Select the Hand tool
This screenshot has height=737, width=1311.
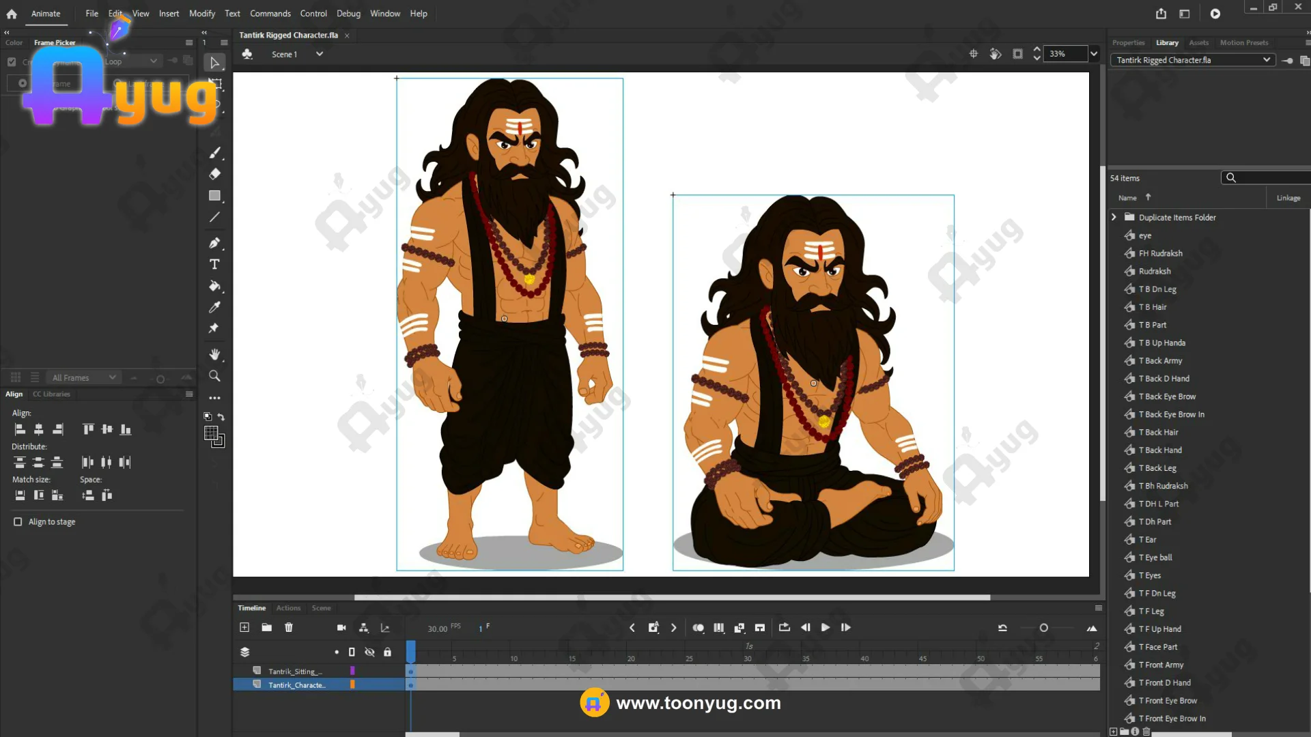(214, 354)
